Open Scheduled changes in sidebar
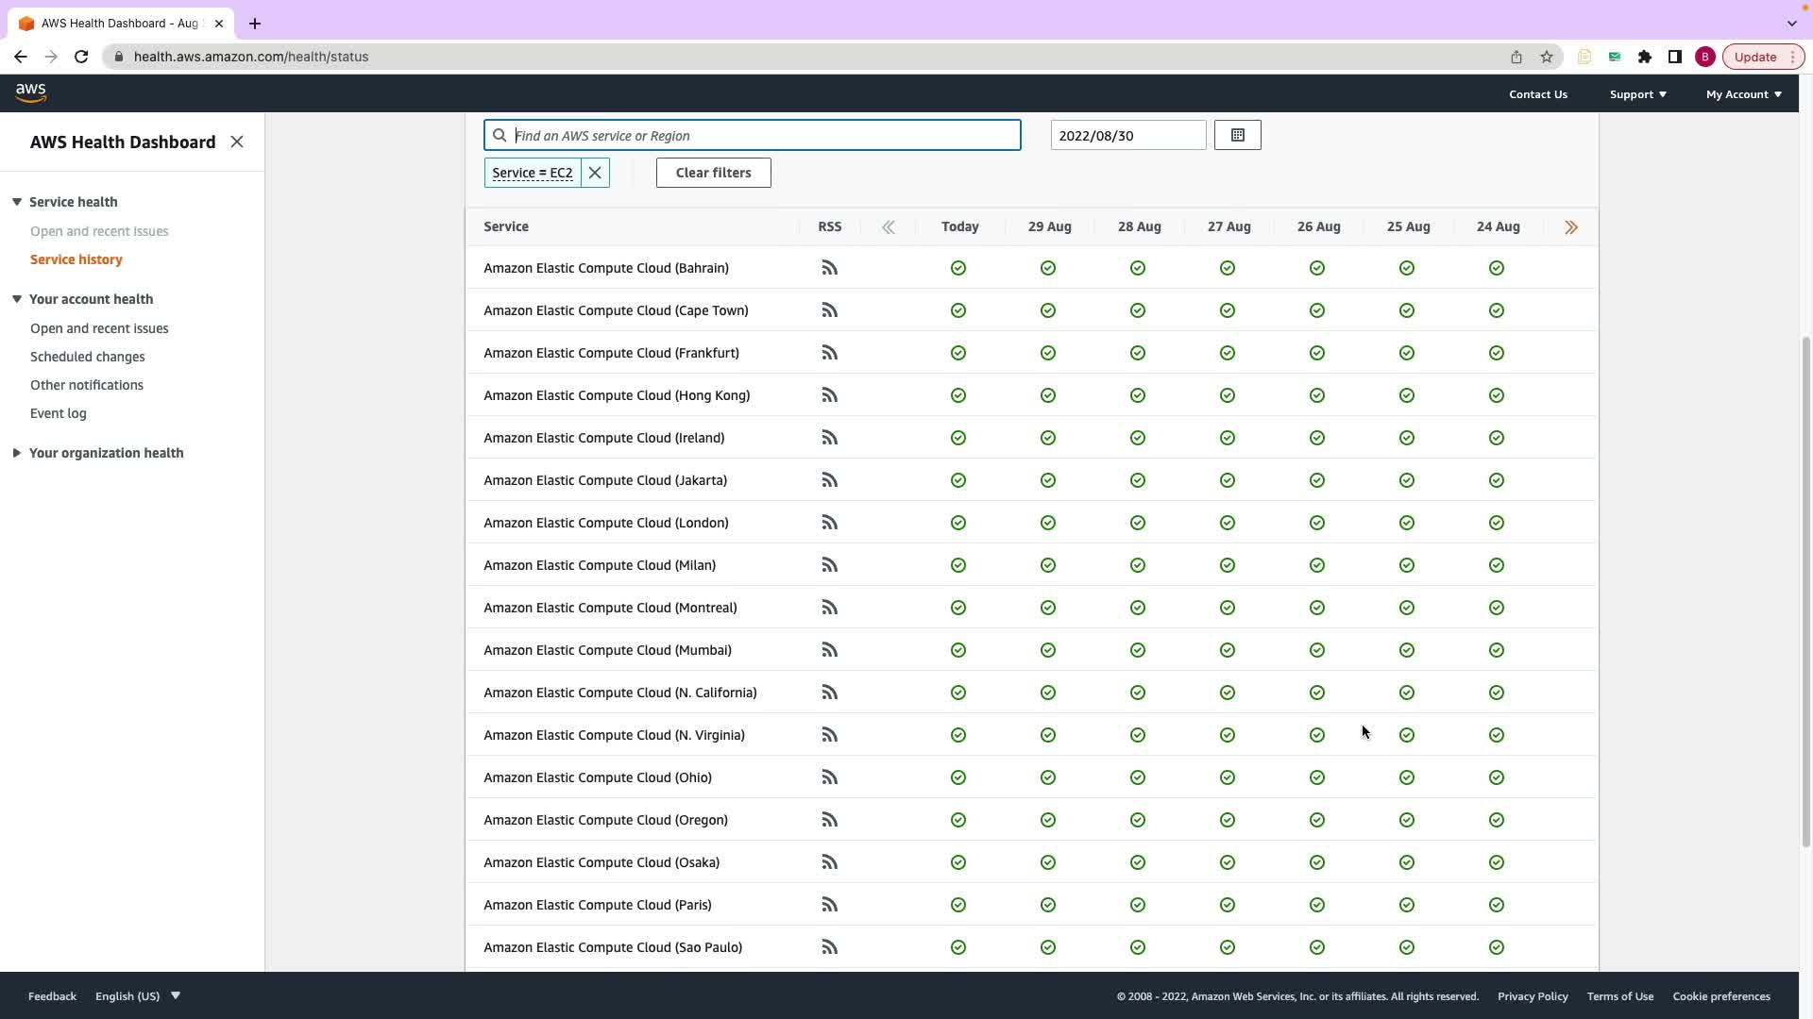This screenshot has width=1813, height=1019. [88, 357]
